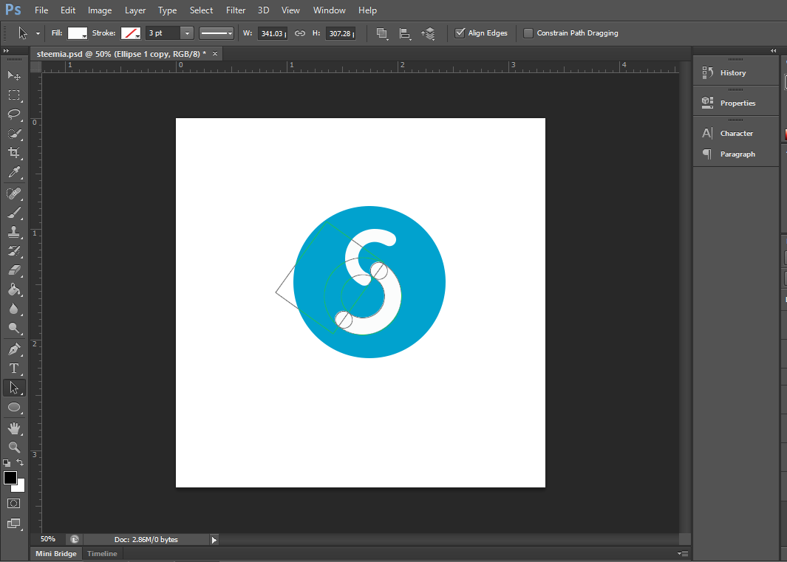Image resolution: width=787 pixels, height=562 pixels.
Task: Select the Eyedropper tool
Action: click(x=14, y=173)
